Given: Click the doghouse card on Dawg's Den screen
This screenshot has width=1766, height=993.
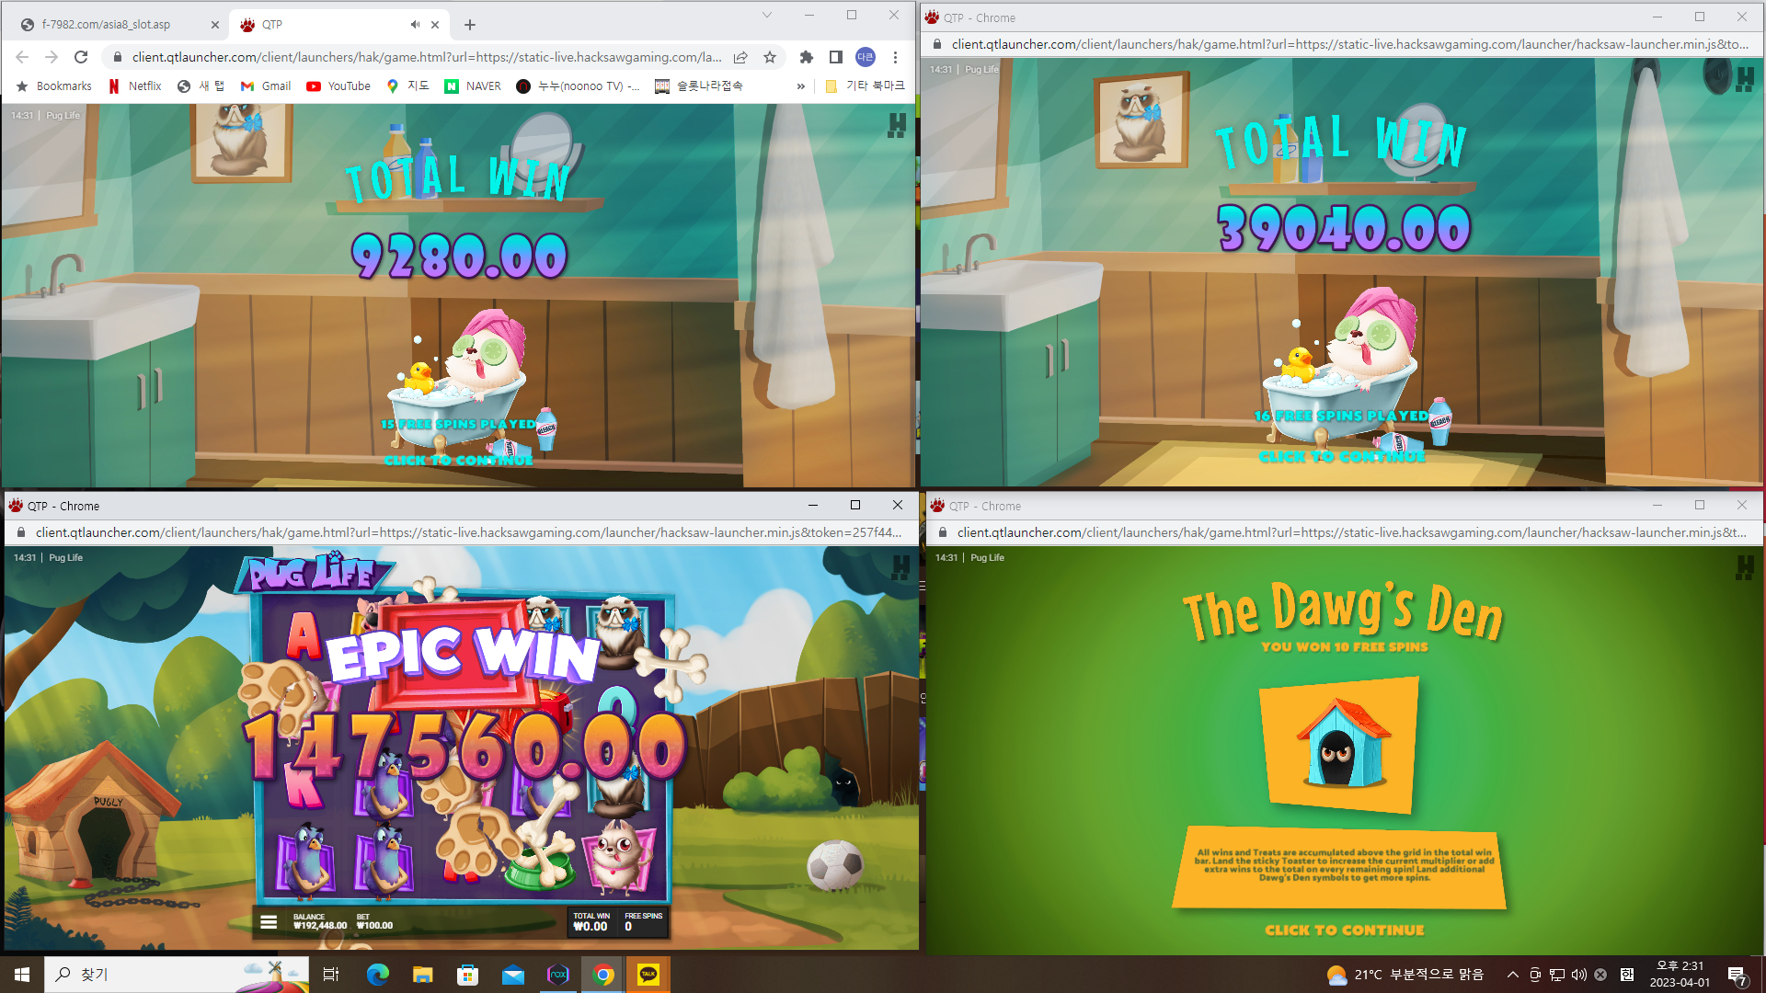Looking at the screenshot, I should point(1341,746).
